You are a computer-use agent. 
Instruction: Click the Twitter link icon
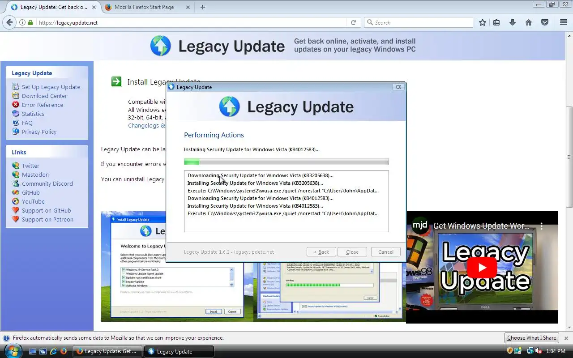click(16, 166)
